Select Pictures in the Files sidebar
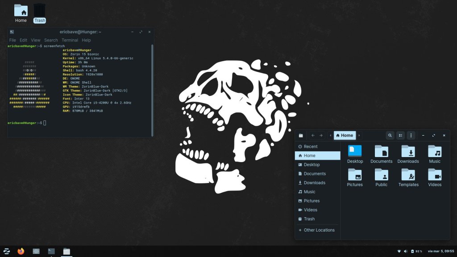The image size is (457, 257). pyautogui.click(x=312, y=201)
